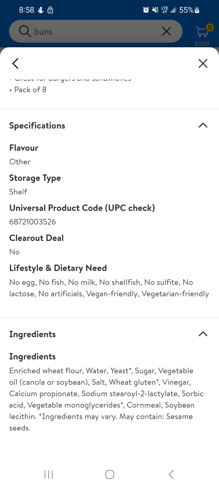Tap the alarm icon in status bar
Screen dimensions: 219x488
(x=146, y=10)
